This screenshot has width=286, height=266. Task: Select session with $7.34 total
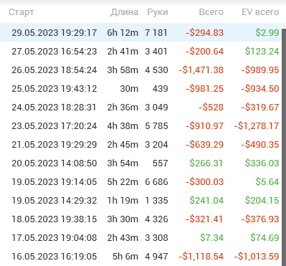pyautogui.click(x=140, y=237)
